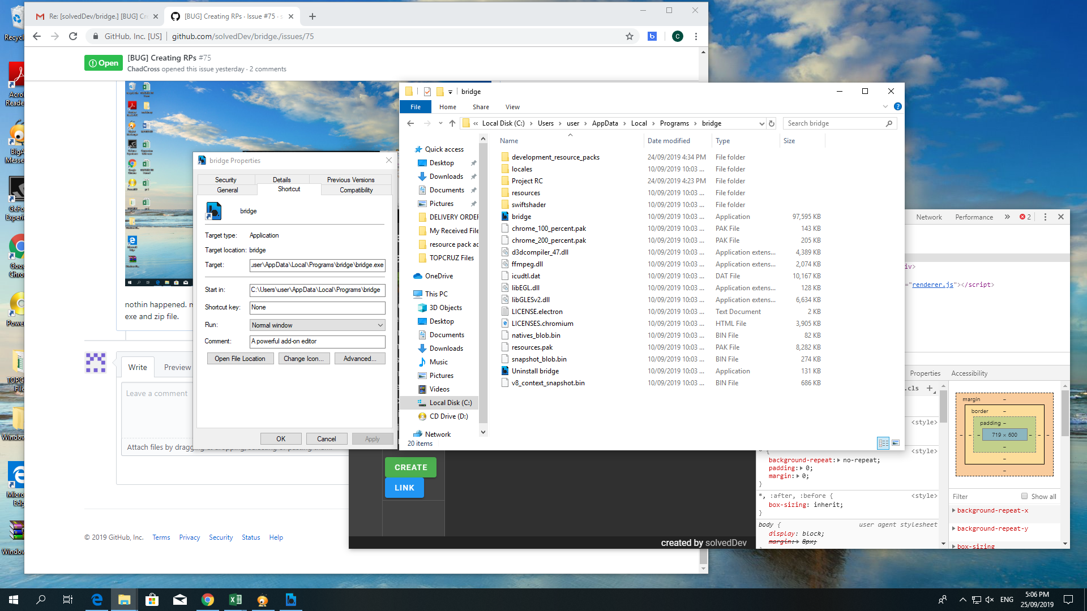Click the checkmark icon in Explorer quick access toolbar

(x=427, y=91)
